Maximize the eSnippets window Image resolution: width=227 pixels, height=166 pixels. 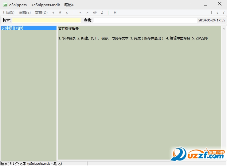click(x=205, y=4)
